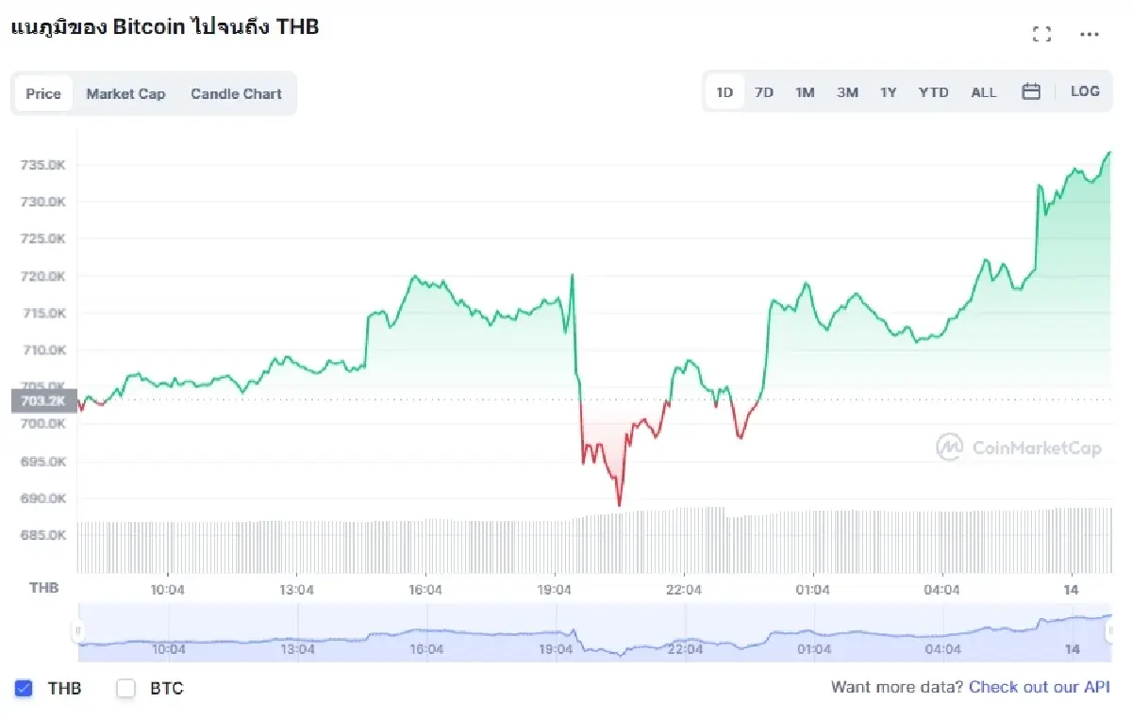Switch to the Candle Chart tab

click(236, 93)
